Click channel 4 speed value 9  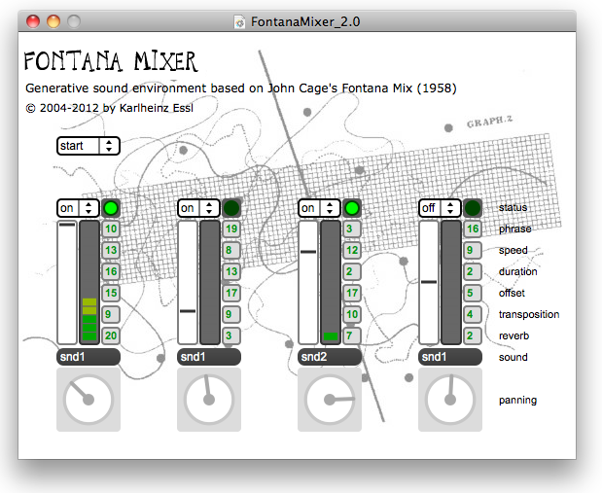[473, 250]
